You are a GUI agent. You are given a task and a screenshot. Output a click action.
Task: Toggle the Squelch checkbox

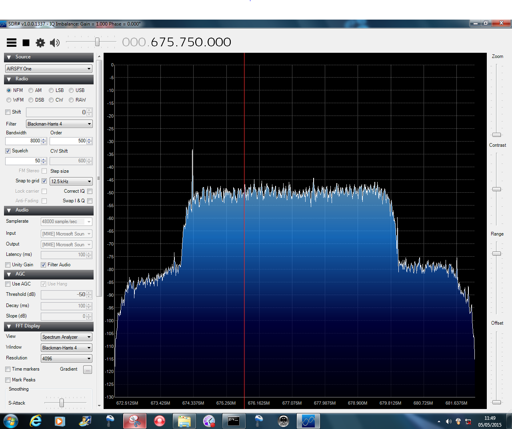pyautogui.click(x=8, y=151)
